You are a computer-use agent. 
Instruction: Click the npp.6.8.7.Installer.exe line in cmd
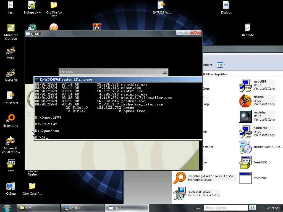pos(103,98)
